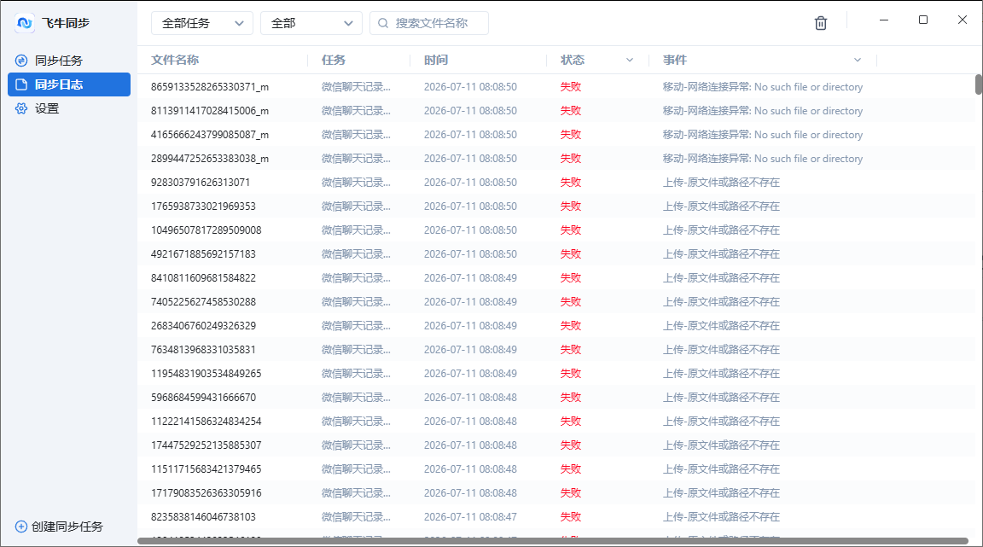Screen dimensions: 983x547
Task: Click the 创建同步任务 button
Action: [x=59, y=527]
